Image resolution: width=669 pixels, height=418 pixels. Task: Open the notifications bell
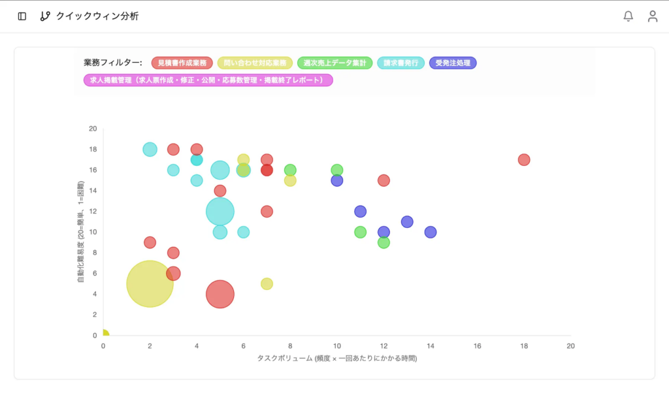pyautogui.click(x=628, y=16)
